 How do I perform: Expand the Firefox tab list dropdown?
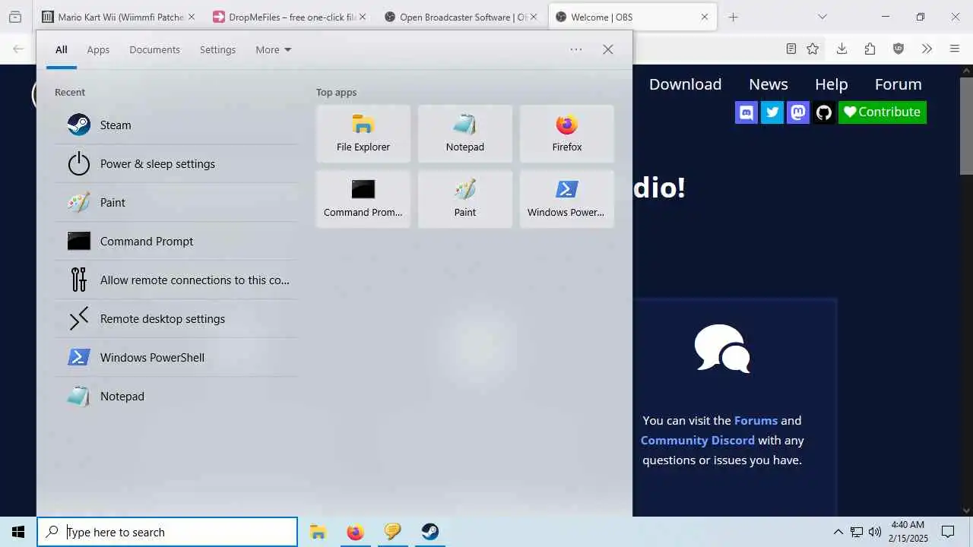822,17
